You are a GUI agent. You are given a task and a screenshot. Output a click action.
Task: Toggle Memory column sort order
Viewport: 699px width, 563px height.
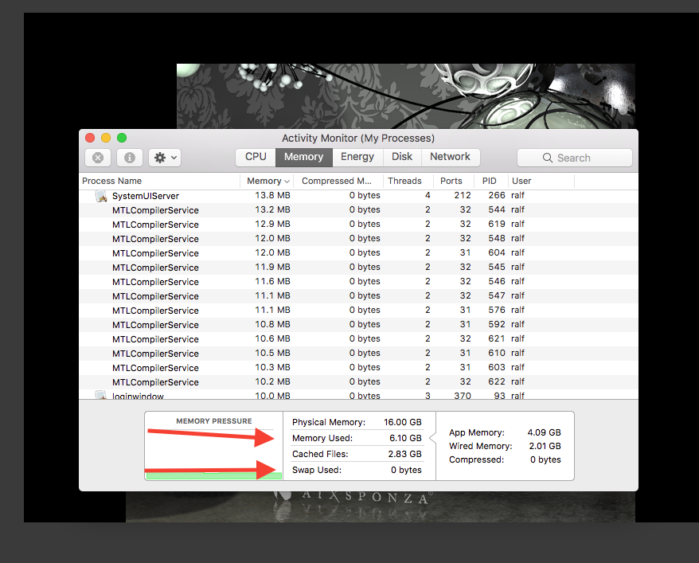tap(267, 181)
